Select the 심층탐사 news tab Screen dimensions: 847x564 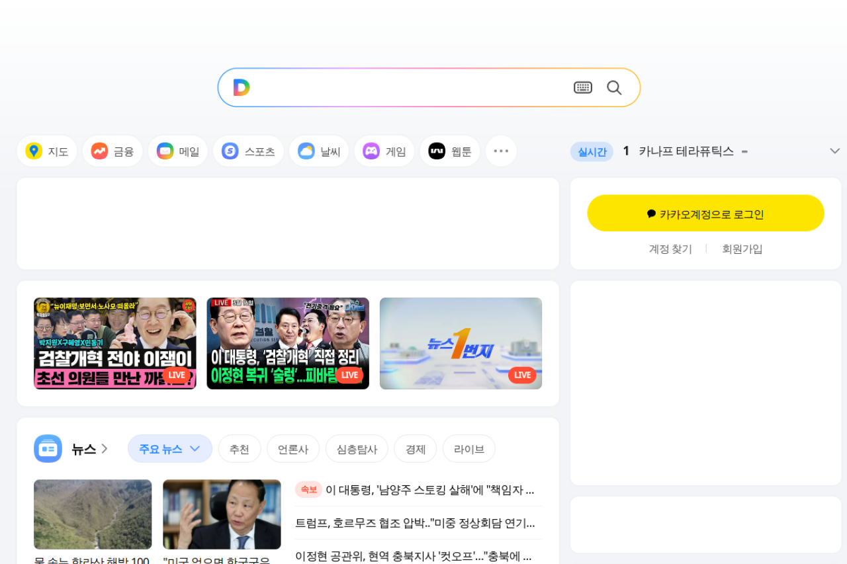point(357,449)
